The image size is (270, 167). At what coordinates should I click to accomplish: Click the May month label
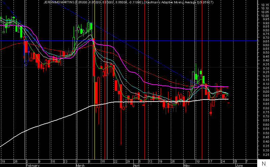click(187, 165)
